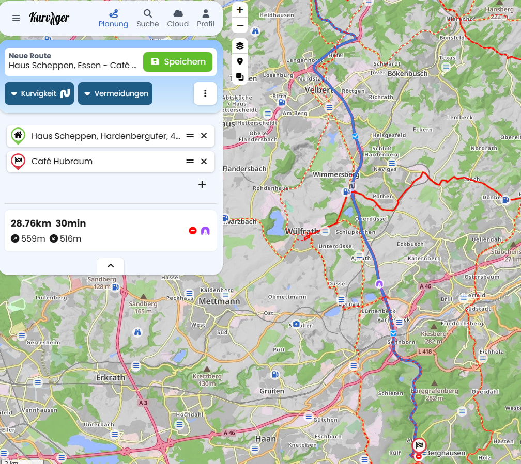Open the hamburger main menu
The width and height of the screenshot is (521, 464).
click(x=16, y=18)
